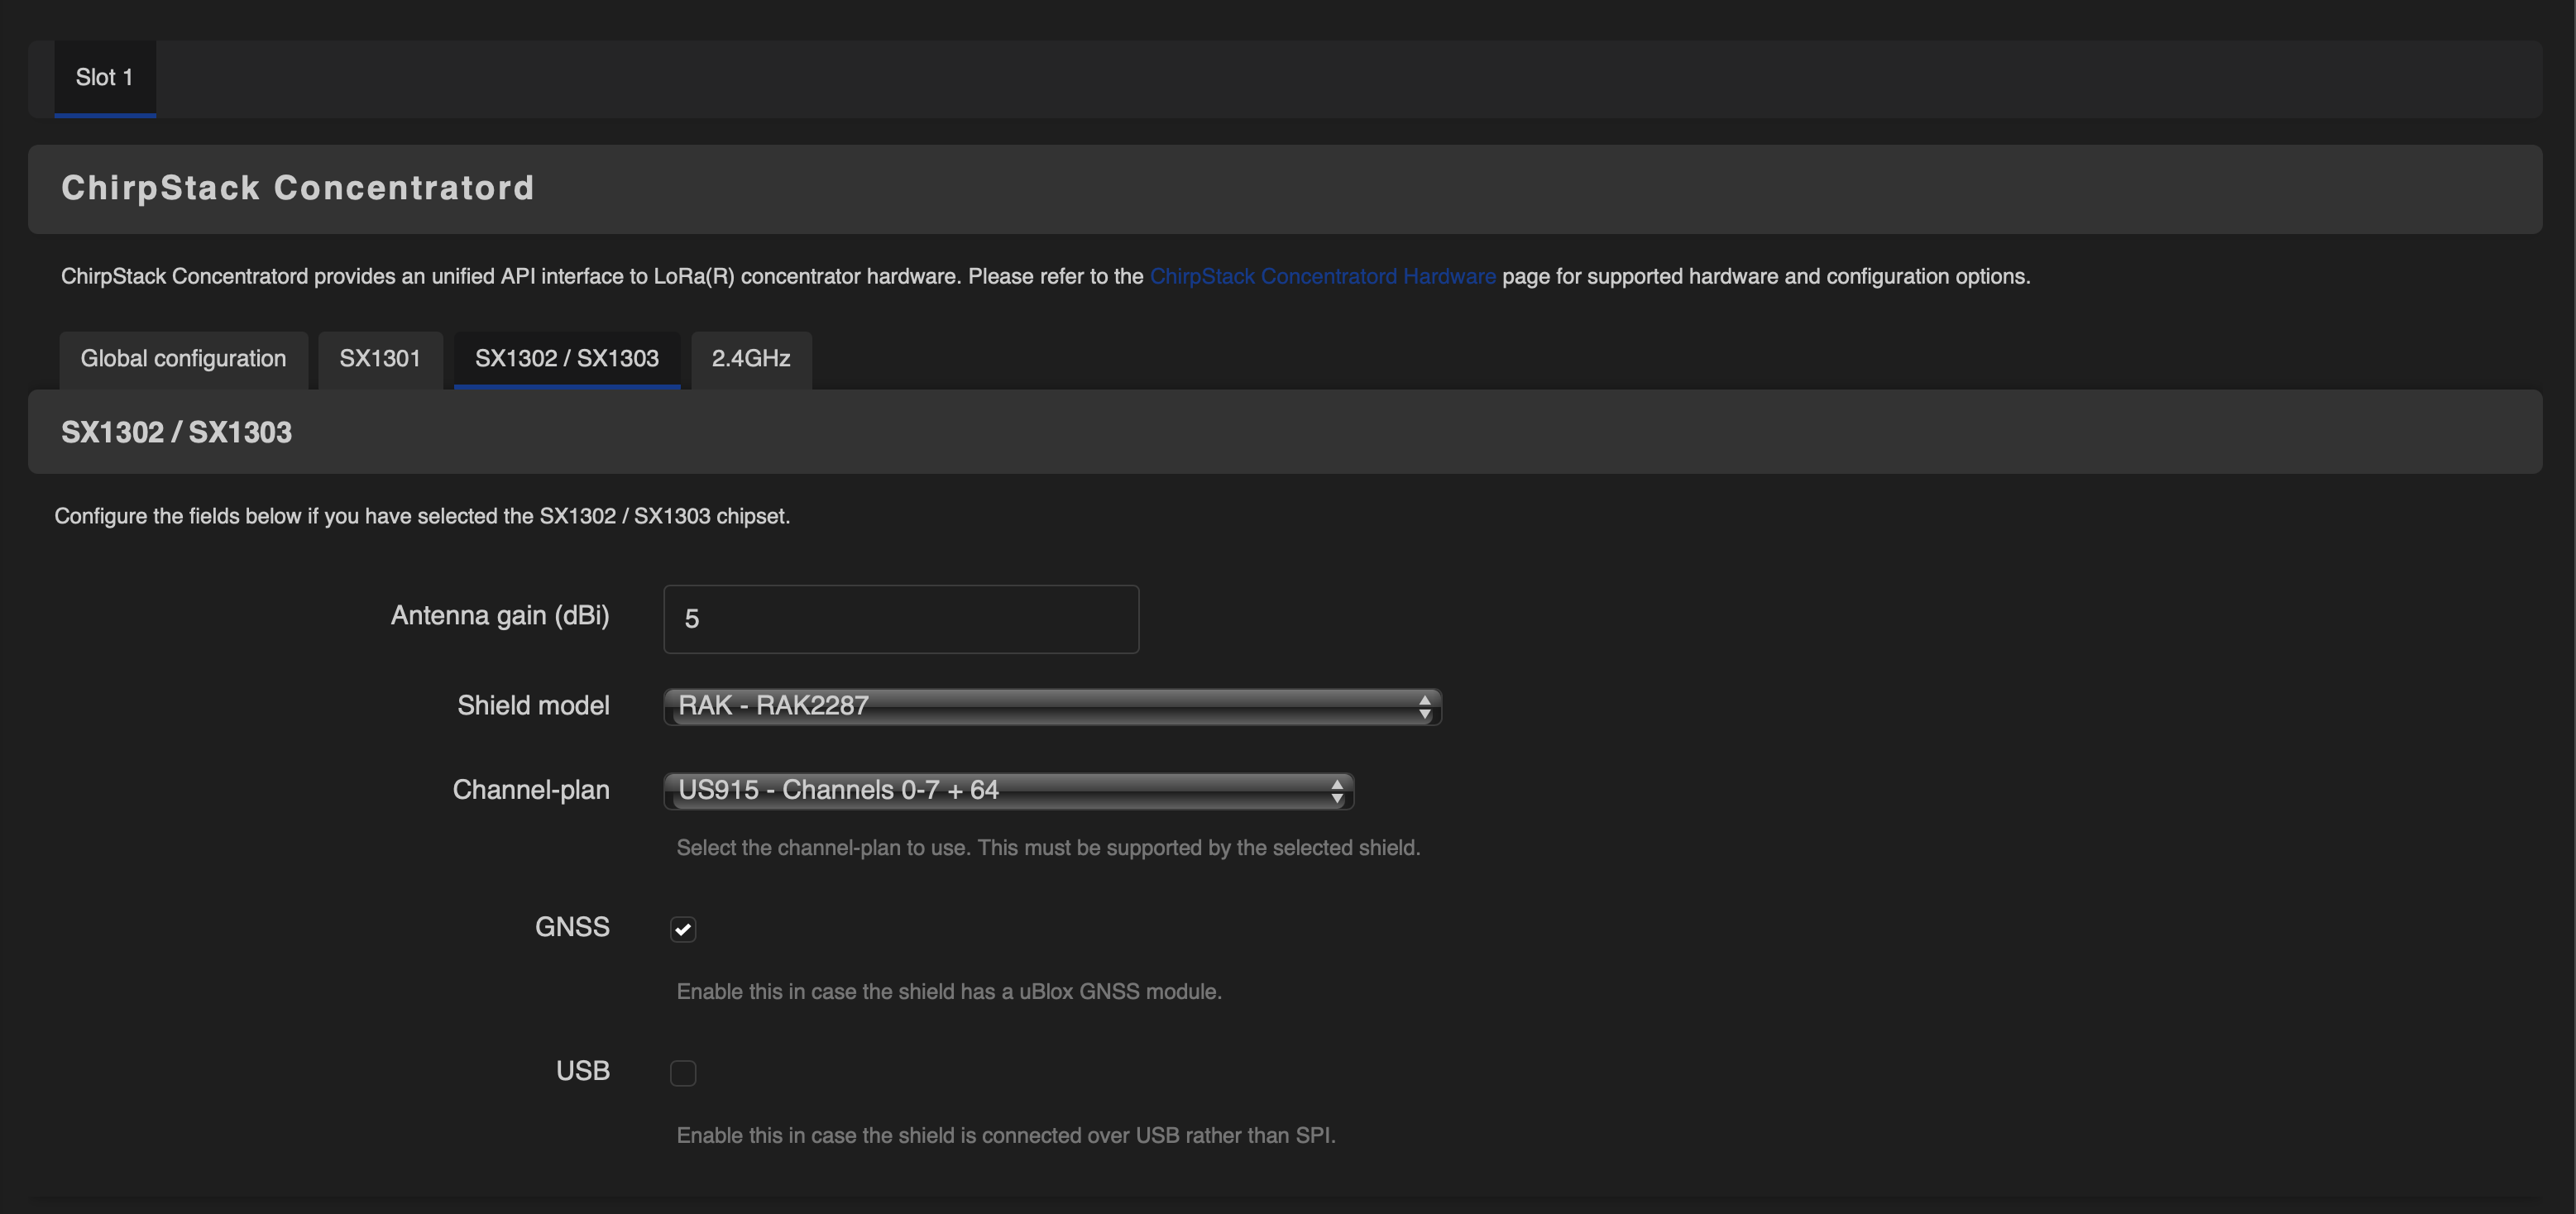This screenshot has height=1214, width=2576.
Task: Click the SX1302 / SX1303 section heading
Action: click(176, 432)
